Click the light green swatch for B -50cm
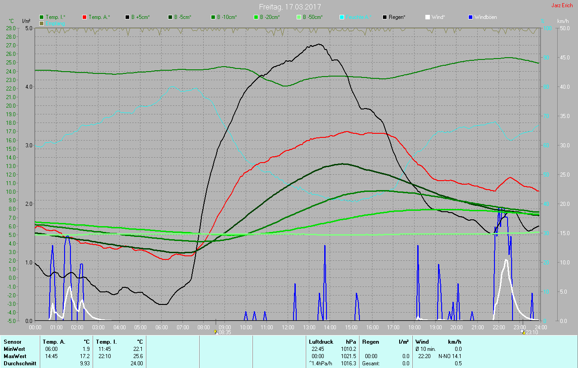Image resolution: width=578 pixels, height=368 pixels. click(298, 17)
